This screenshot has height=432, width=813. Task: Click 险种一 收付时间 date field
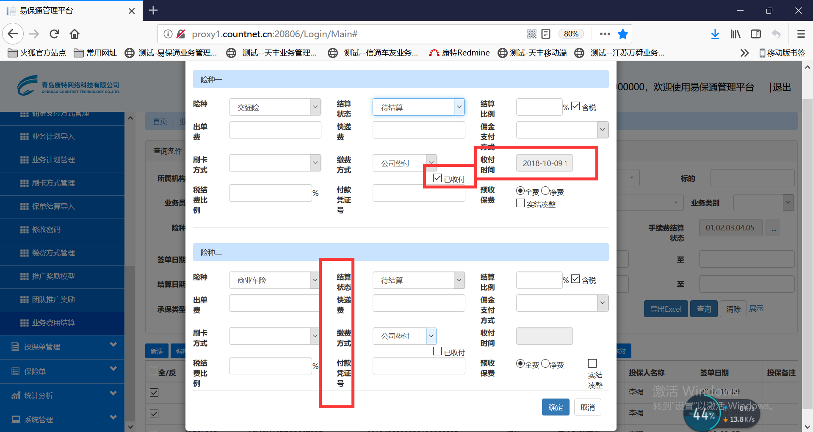(545, 163)
